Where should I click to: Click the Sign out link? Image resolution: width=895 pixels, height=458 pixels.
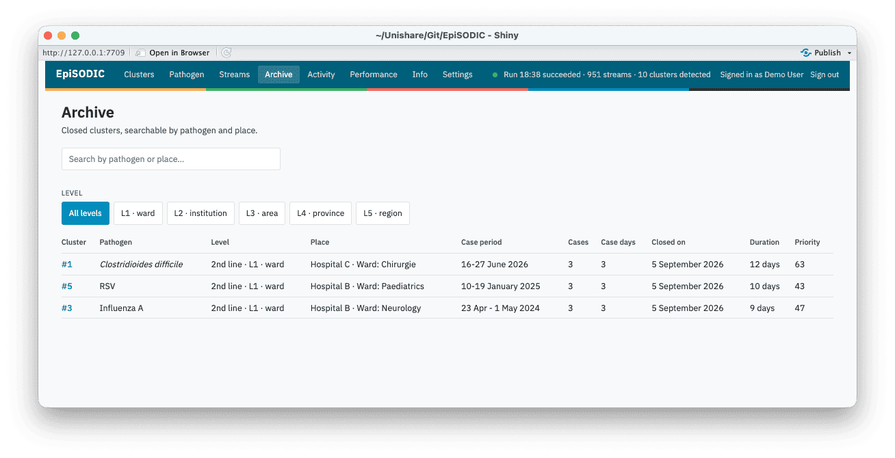click(825, 75)
